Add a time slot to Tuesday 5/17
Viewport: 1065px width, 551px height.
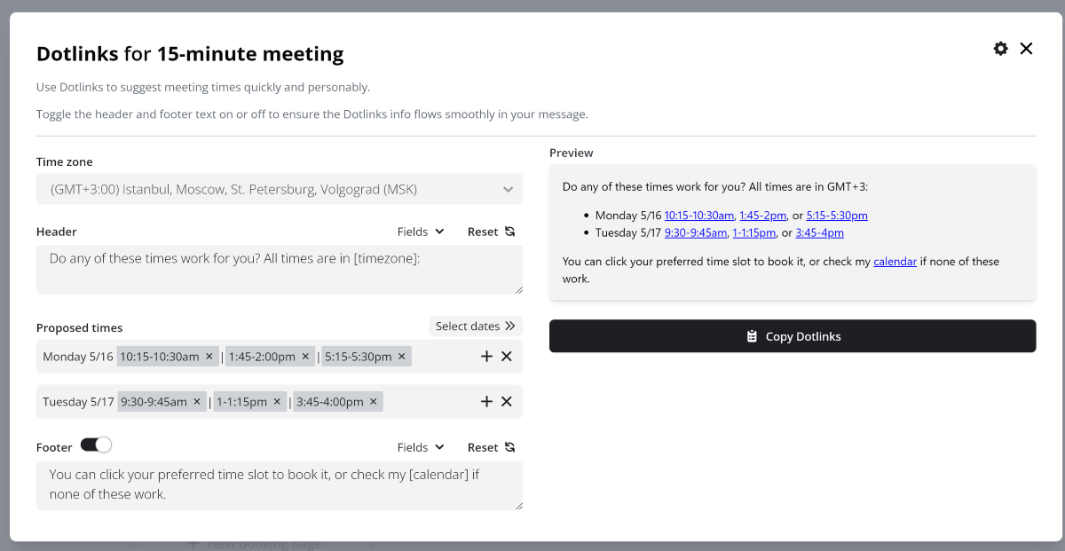(486, 402)
